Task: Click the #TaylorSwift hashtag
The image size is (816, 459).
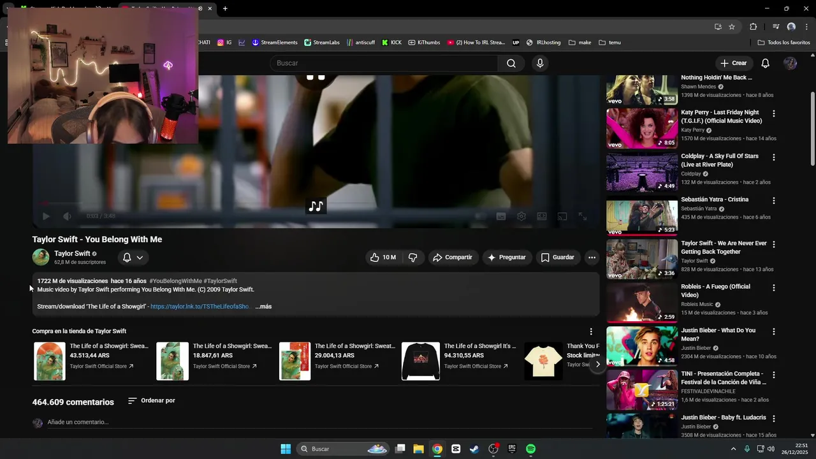Action: click(x=220, y=281)
